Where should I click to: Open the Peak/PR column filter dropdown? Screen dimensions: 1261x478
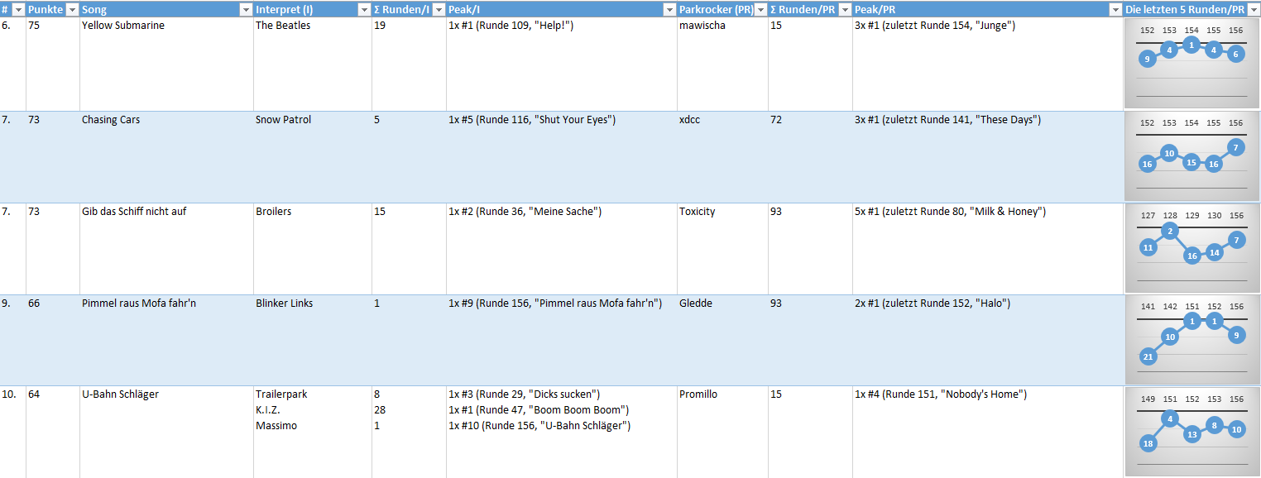[x=1115, y=9]
